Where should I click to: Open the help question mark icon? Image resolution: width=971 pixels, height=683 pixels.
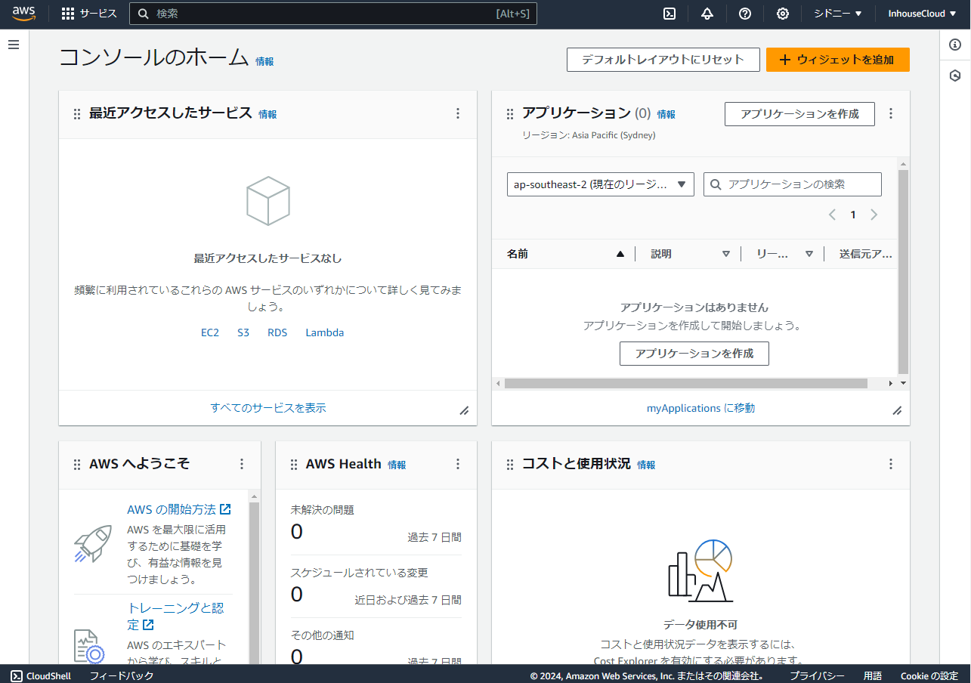[745, 14]
